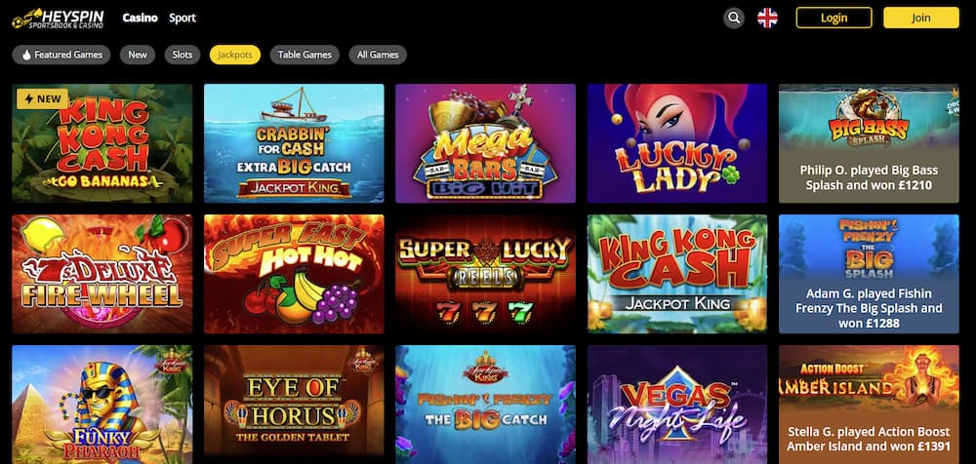Image resolution: width=976 pixels, height=464 pixels.
Task: Select the Featured Games flame filter
Action: click(x=61, y=55)
